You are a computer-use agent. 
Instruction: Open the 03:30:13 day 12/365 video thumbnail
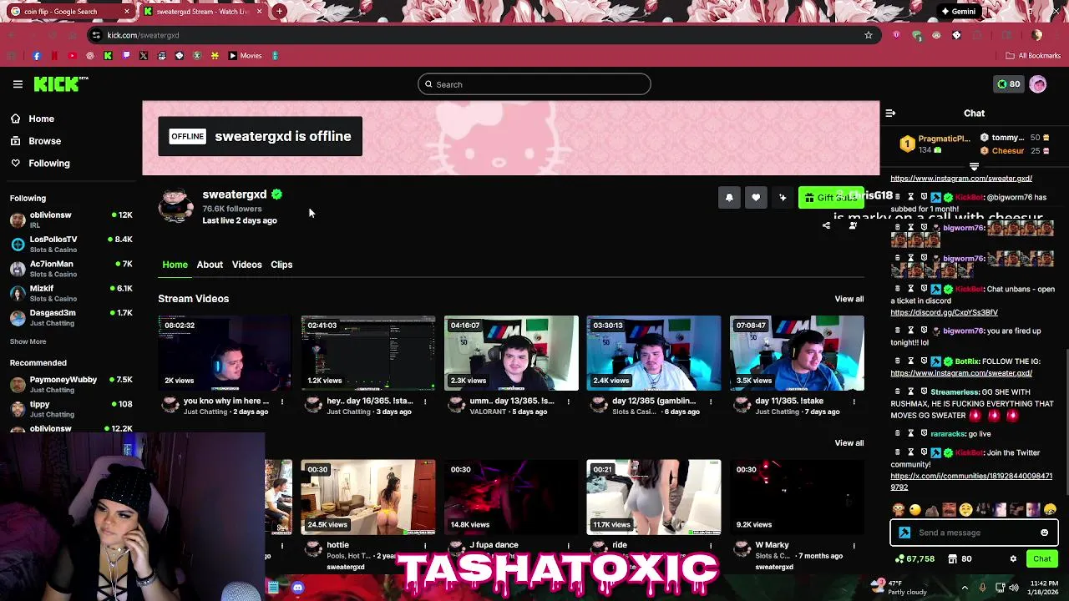[x=653, y=353]
